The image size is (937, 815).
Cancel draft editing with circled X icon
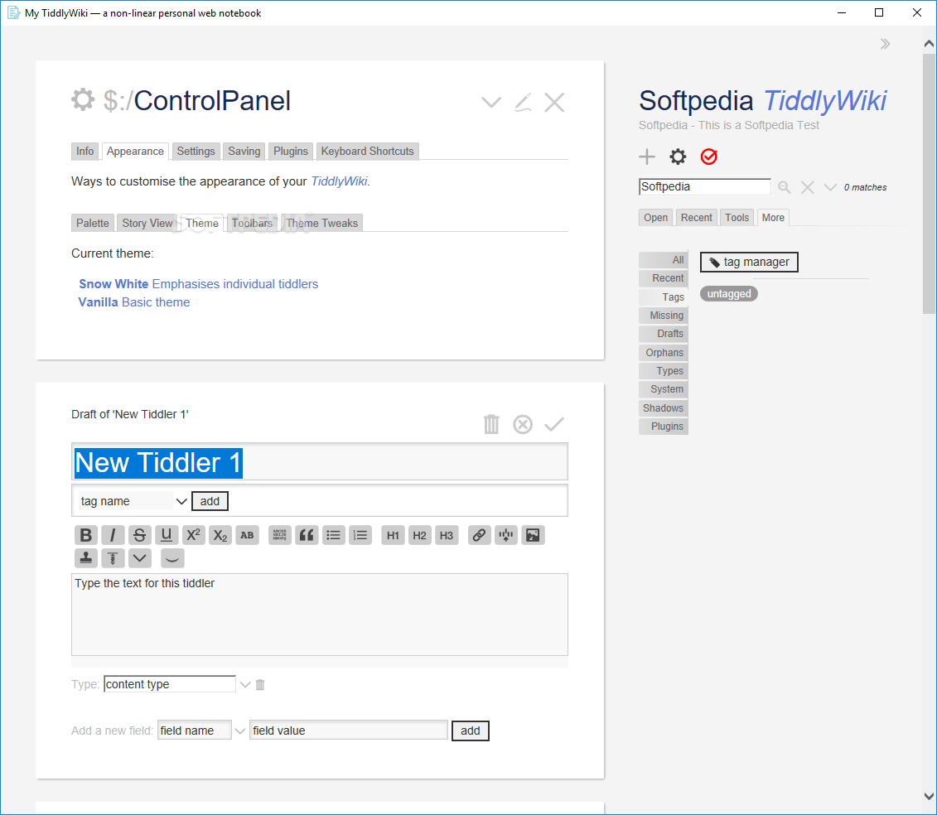point(523,424)
